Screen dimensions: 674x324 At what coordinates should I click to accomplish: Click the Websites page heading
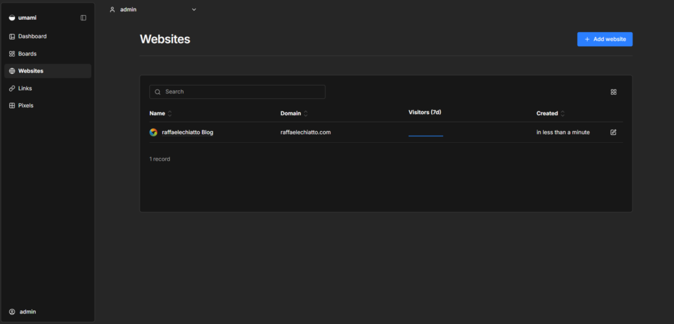tap(165, 39)
